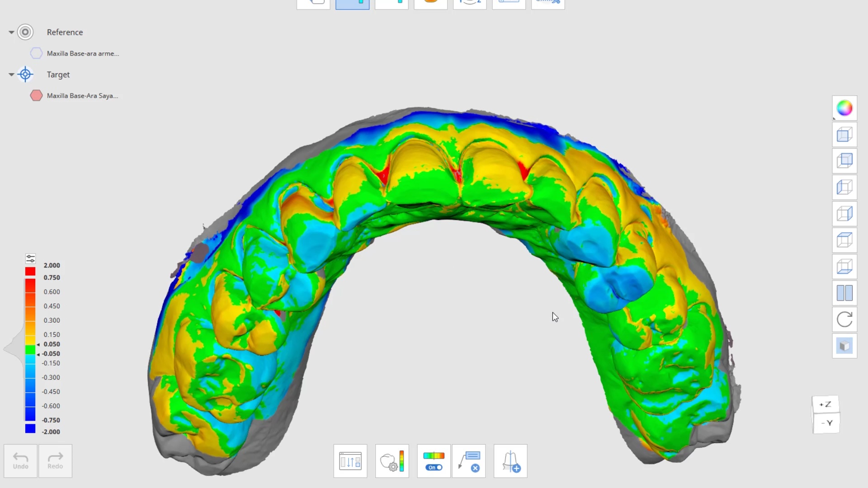The width and height of the screenshot is (868, 488).
Task: Click the delete annotation label icon
Action: click(x=469, y=461)
